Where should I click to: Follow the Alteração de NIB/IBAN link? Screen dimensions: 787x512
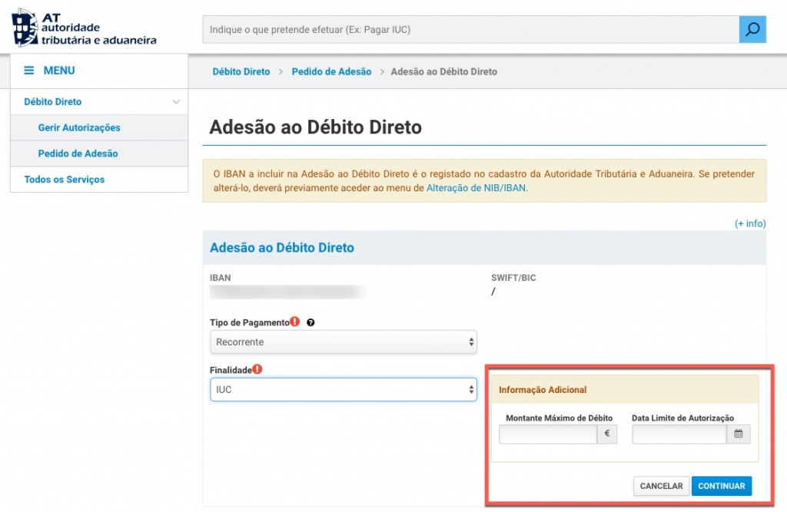[477, 187]
